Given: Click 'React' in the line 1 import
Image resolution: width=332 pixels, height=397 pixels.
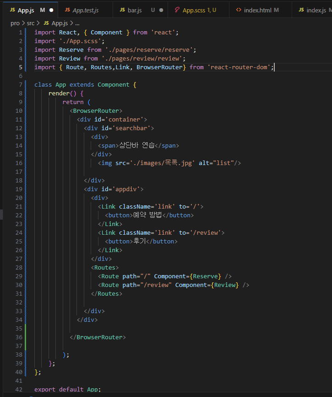Looking at the screenshot, I should click(68, 33).
